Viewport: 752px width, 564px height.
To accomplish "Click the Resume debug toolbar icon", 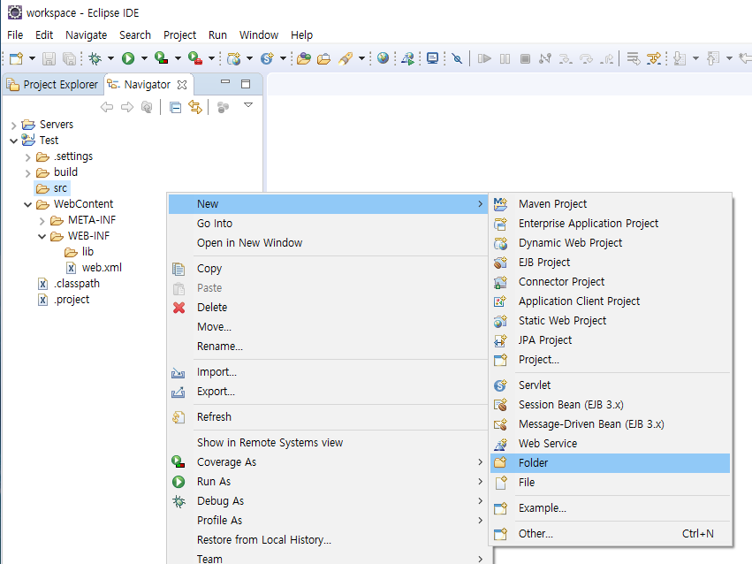I will (x=484, y=58).
